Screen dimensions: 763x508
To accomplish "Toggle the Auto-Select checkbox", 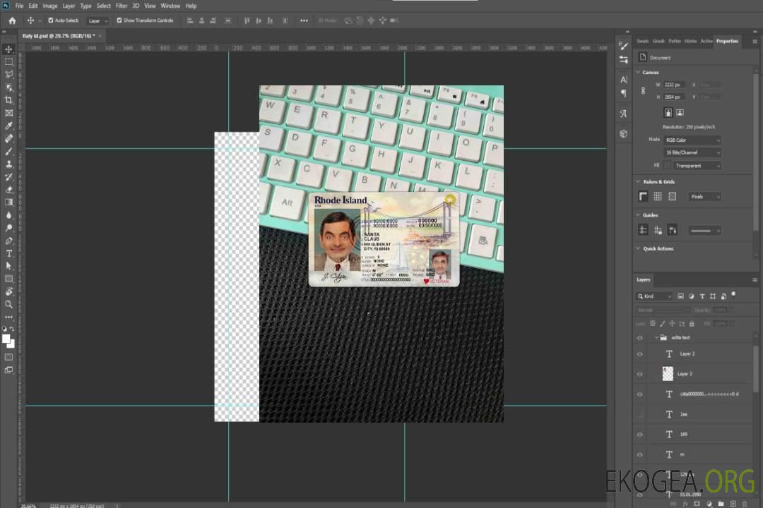I will [51, 20].
